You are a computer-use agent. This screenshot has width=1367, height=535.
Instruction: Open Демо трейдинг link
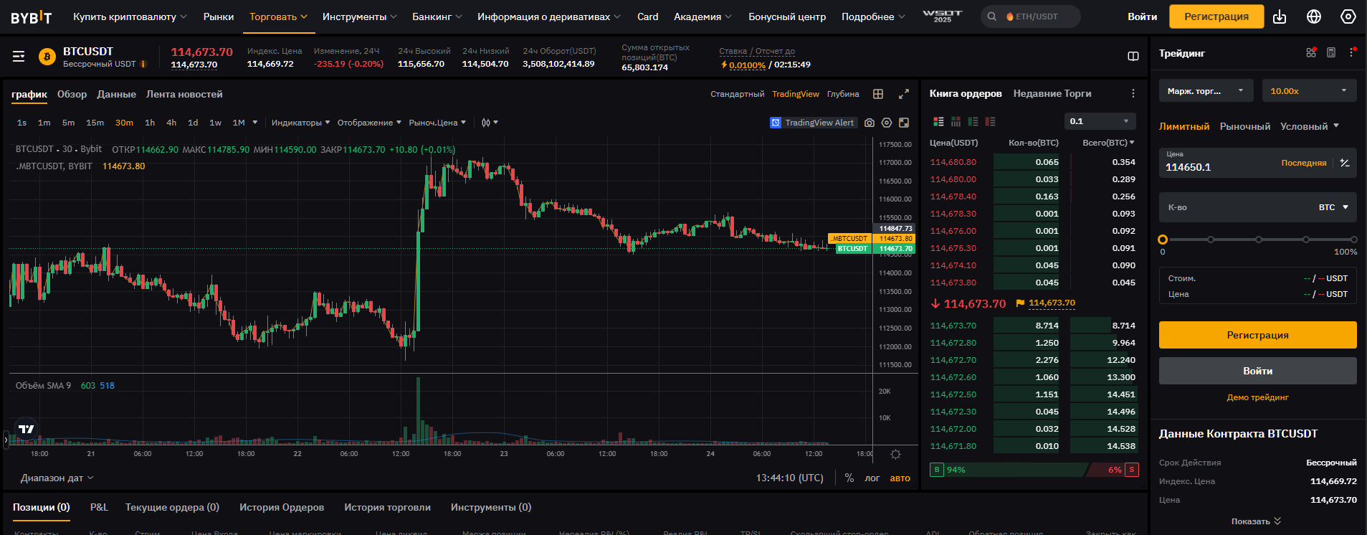click(1258, 397)
